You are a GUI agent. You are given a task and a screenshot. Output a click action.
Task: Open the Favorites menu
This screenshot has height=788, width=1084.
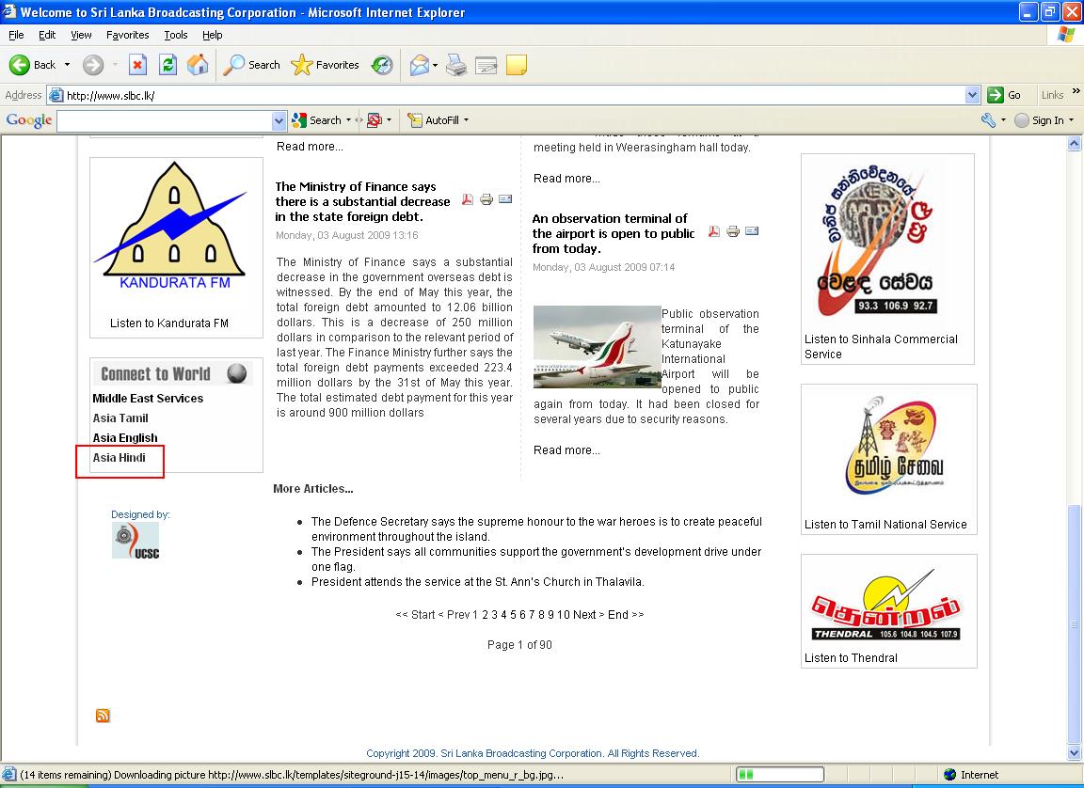pos(127,35)
